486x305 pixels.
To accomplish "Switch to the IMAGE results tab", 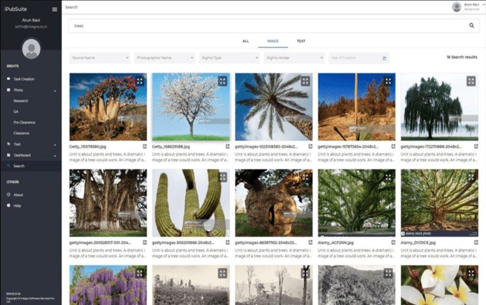I will (x=273, y=41).
